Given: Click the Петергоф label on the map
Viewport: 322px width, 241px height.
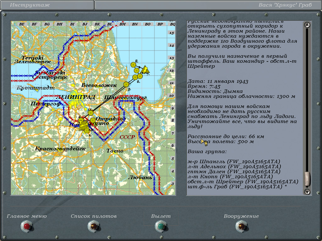Looking at the screenshot, I should pyautogui.click(x=46, y=104).
